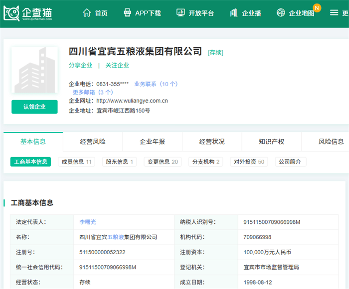Select the 基本信息 tab
The height and width of the screenshot is (289, 349).
point(33,141)
